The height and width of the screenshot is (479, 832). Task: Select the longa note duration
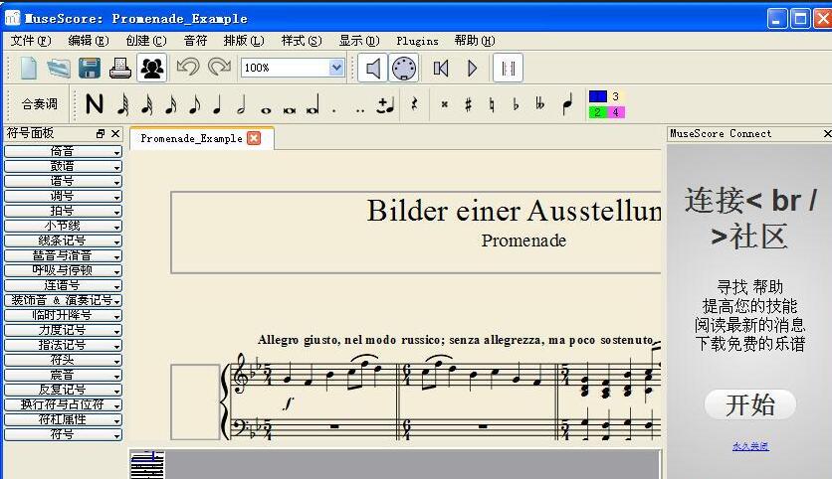313,104
